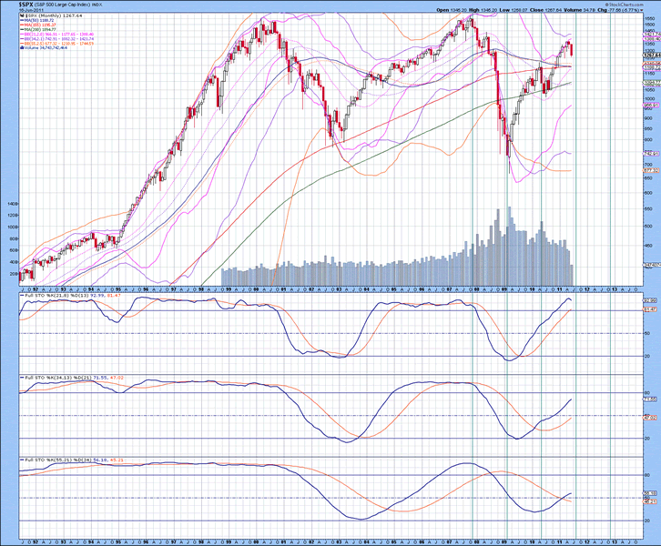Click the 56.18 %K tag on third stochastic
This screenshot has width=661, height=546.
649,493
